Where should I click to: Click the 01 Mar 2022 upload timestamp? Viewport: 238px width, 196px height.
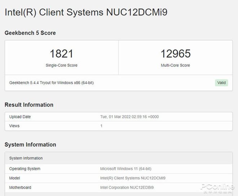point(129,117)
